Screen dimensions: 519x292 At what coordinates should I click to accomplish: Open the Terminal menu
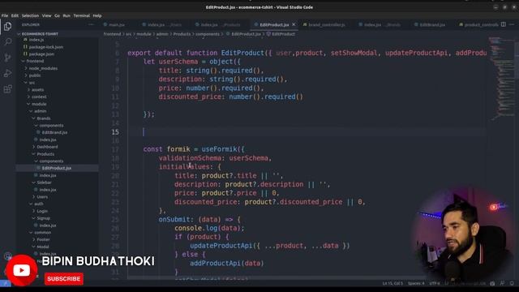81,15
